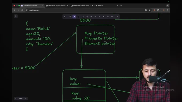This screenshot has height=102, width=182.
Task: Select the Arrow drawing tool
Action: (91, 17)
